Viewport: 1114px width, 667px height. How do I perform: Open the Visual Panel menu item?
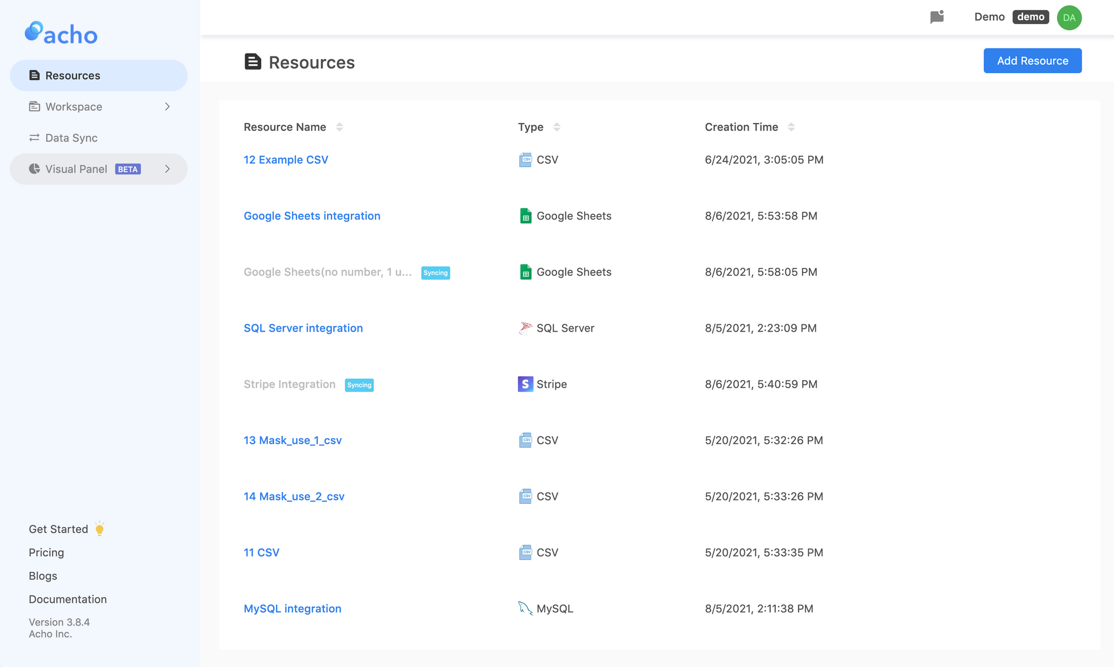click(99, 169)
